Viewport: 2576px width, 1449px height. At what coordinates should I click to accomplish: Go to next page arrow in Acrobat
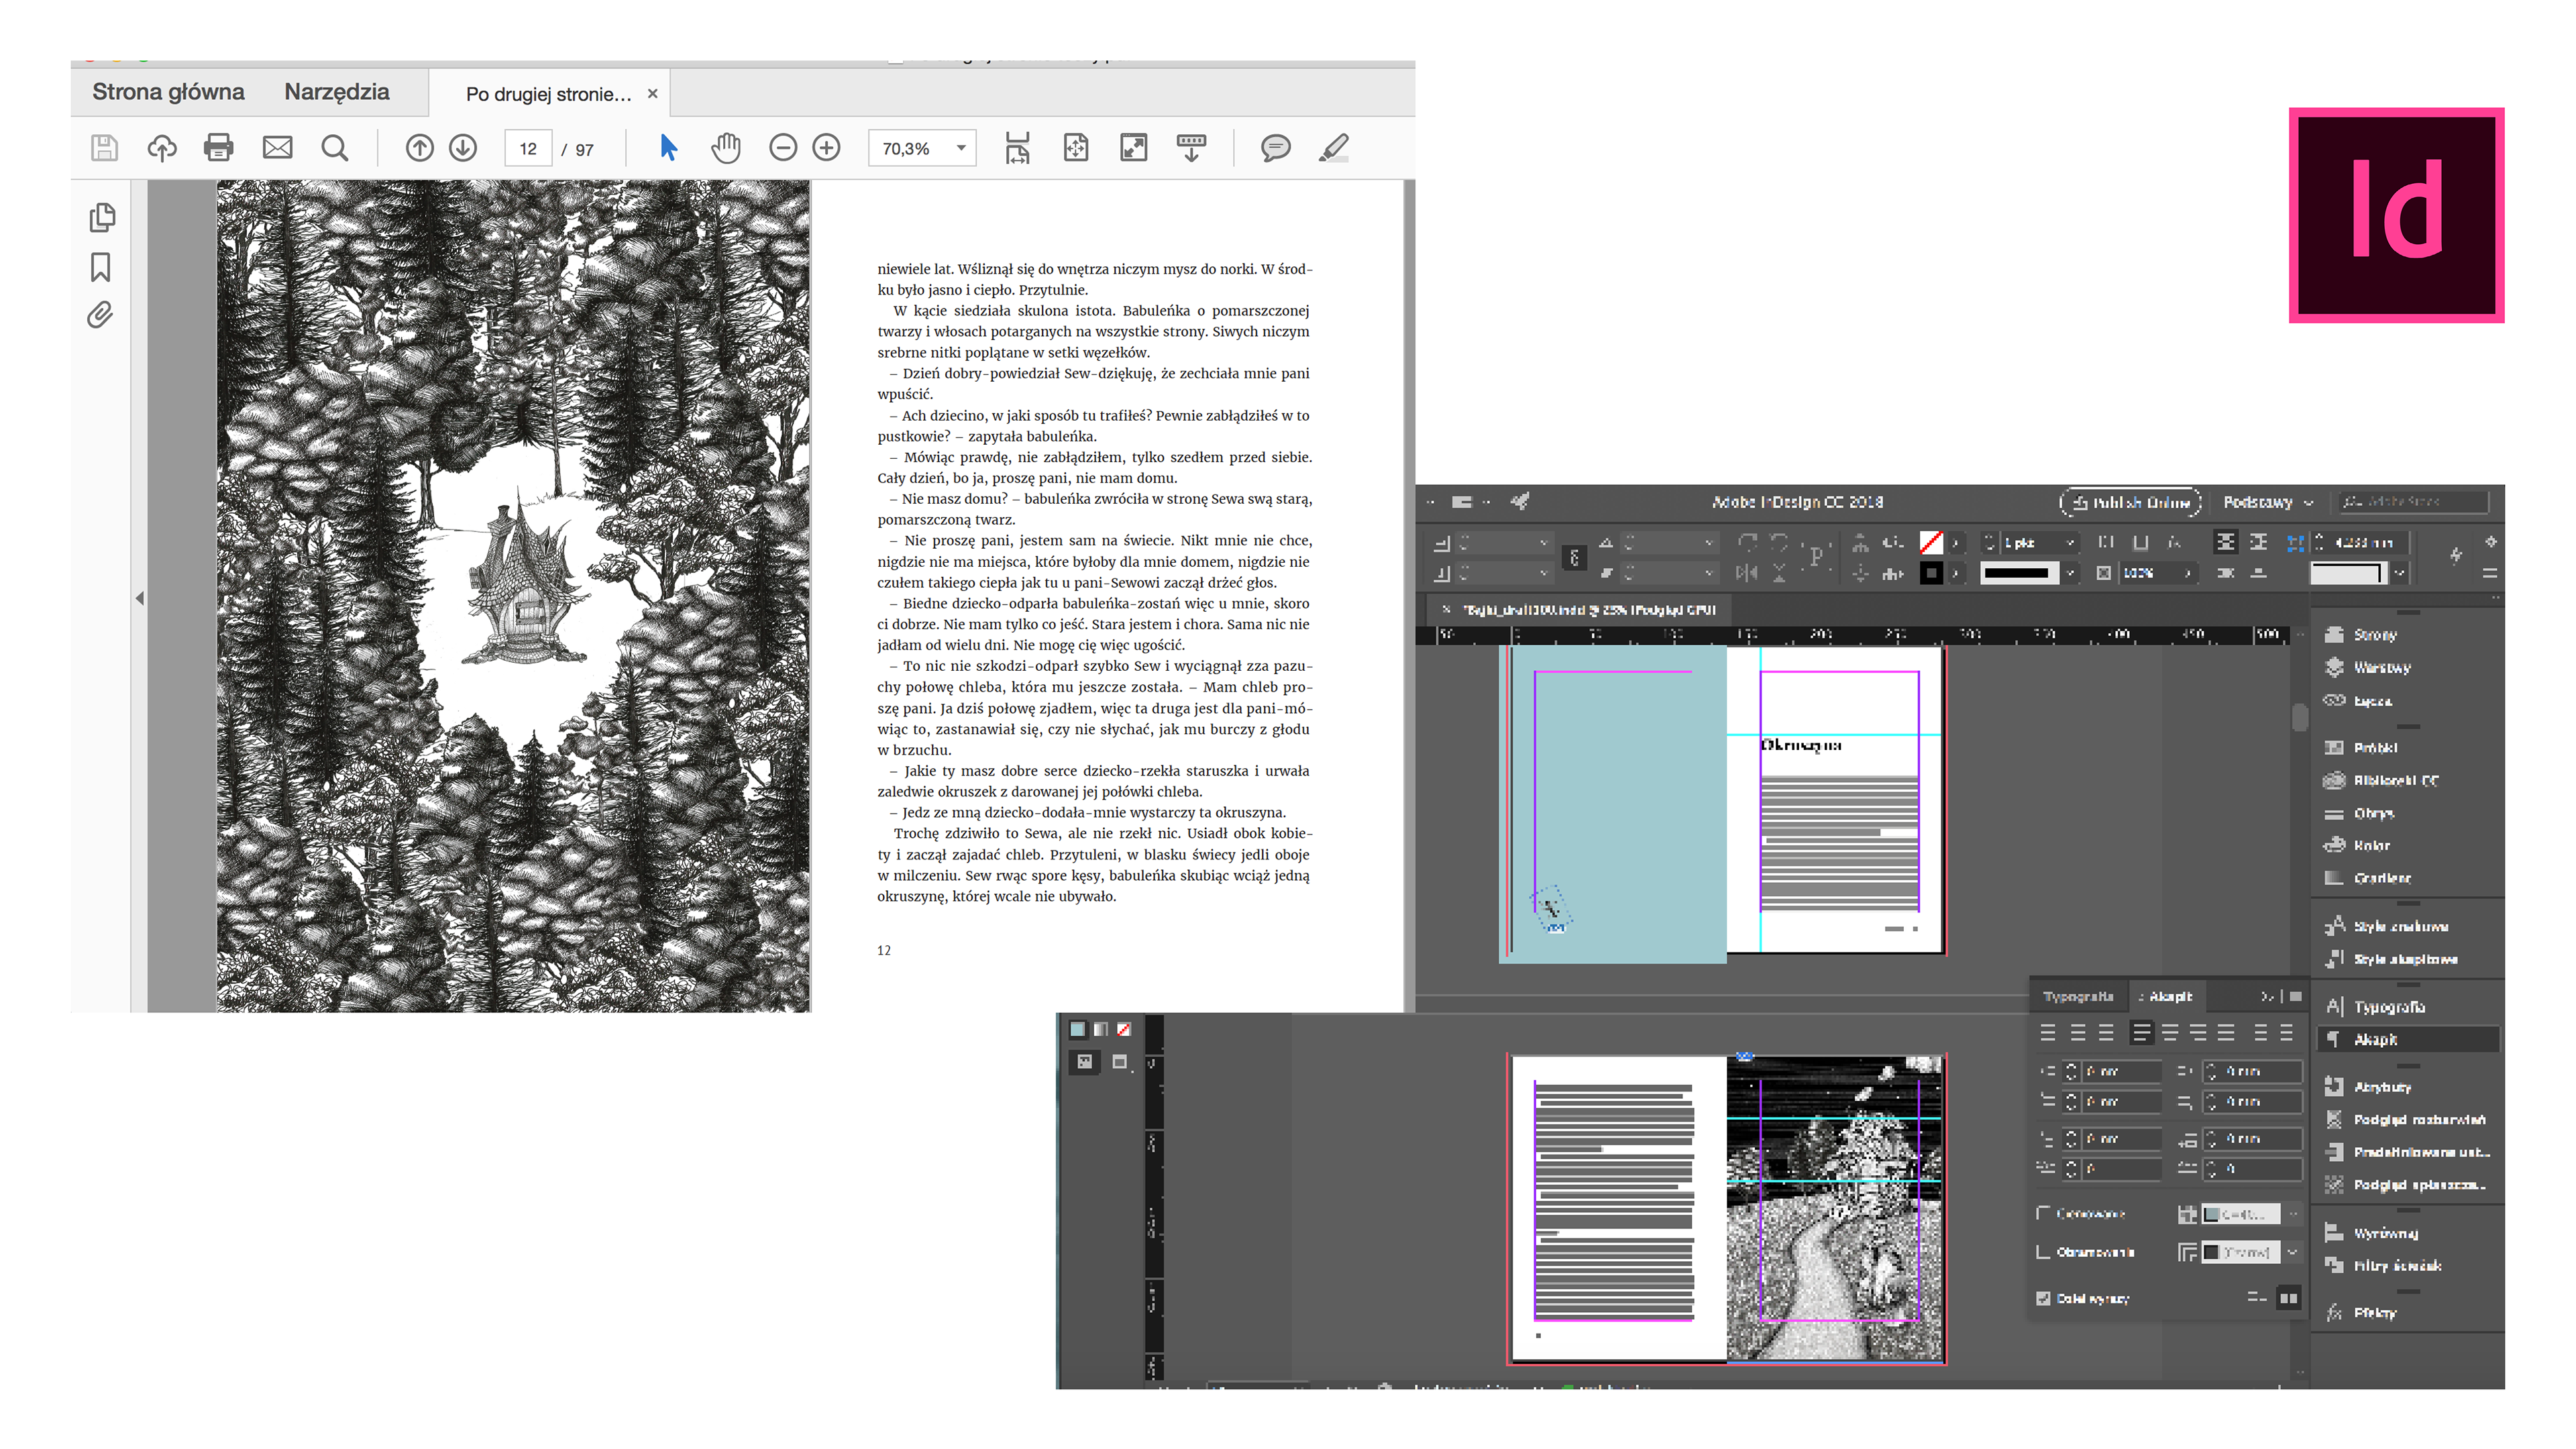463,148
